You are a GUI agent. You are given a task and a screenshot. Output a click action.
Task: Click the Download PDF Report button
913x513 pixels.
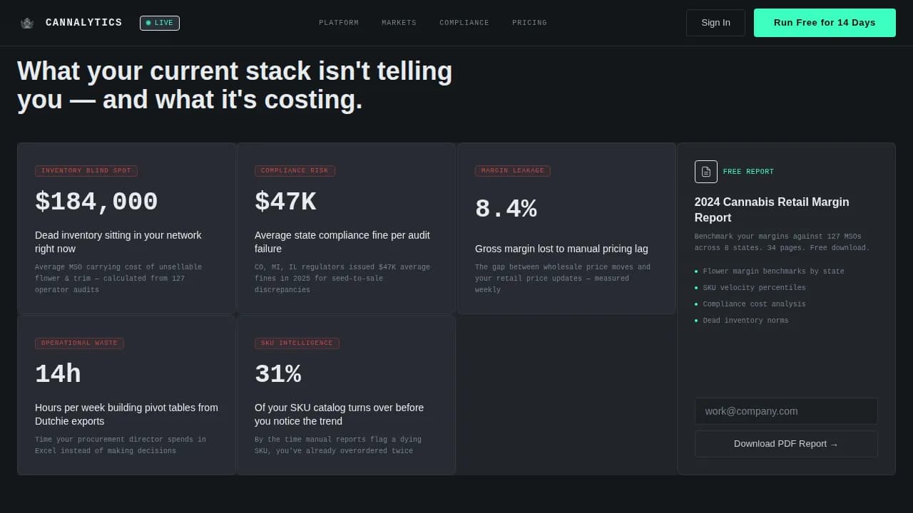(x=786, y=444)
